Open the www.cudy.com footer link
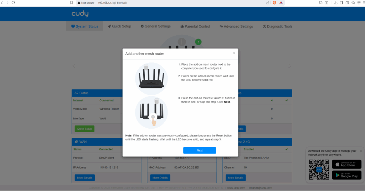The image size is (365, 191). point(236,188)
